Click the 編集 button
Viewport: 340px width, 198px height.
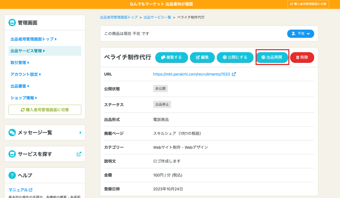(202, 57)
